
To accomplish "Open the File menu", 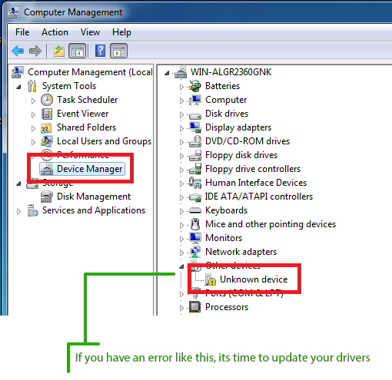I will coord(22,32).
